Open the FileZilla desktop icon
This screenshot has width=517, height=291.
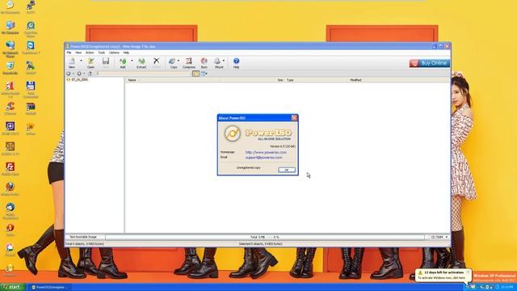11,169
